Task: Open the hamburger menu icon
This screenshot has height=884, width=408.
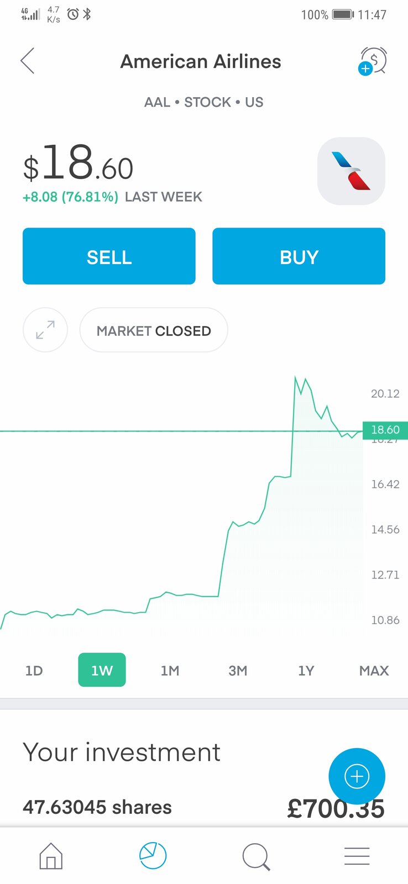Action: point(357,856)
